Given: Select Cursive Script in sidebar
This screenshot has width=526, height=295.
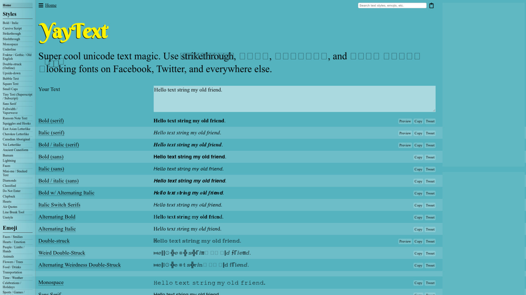Looking at the screenshot, I should (12, 29).
